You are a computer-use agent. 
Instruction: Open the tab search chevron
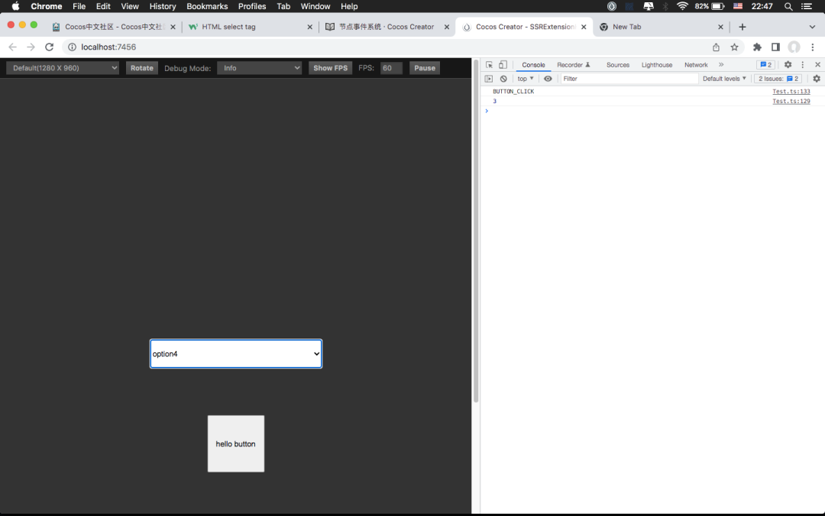click(x=812, y=27)
